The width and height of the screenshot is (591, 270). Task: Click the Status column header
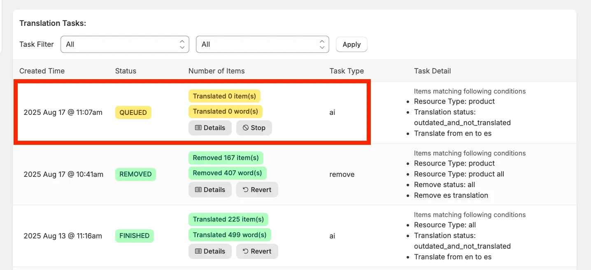pos(126,71)
